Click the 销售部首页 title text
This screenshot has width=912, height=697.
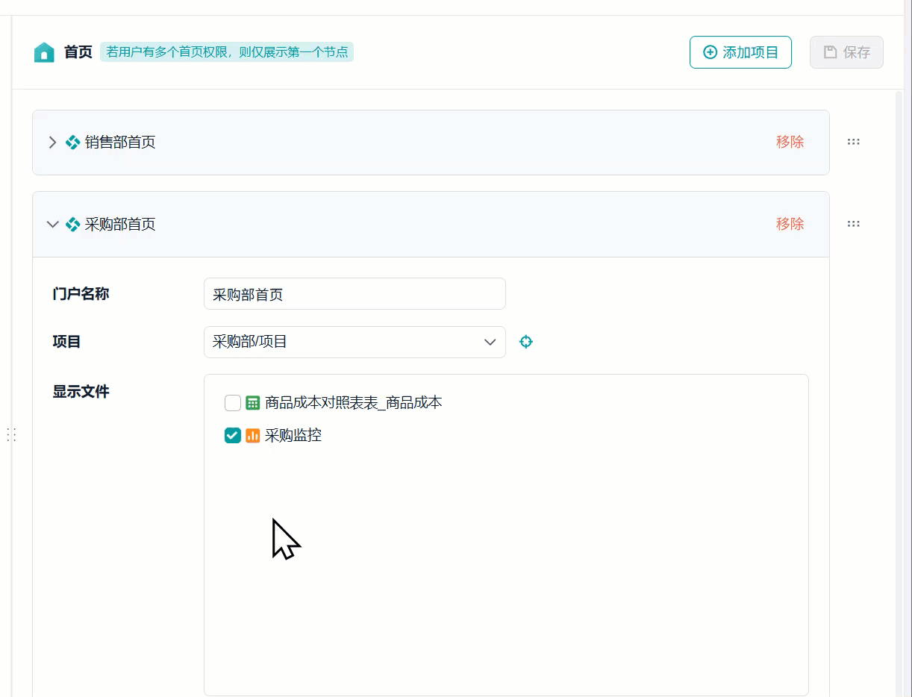[x=120, y=142]
